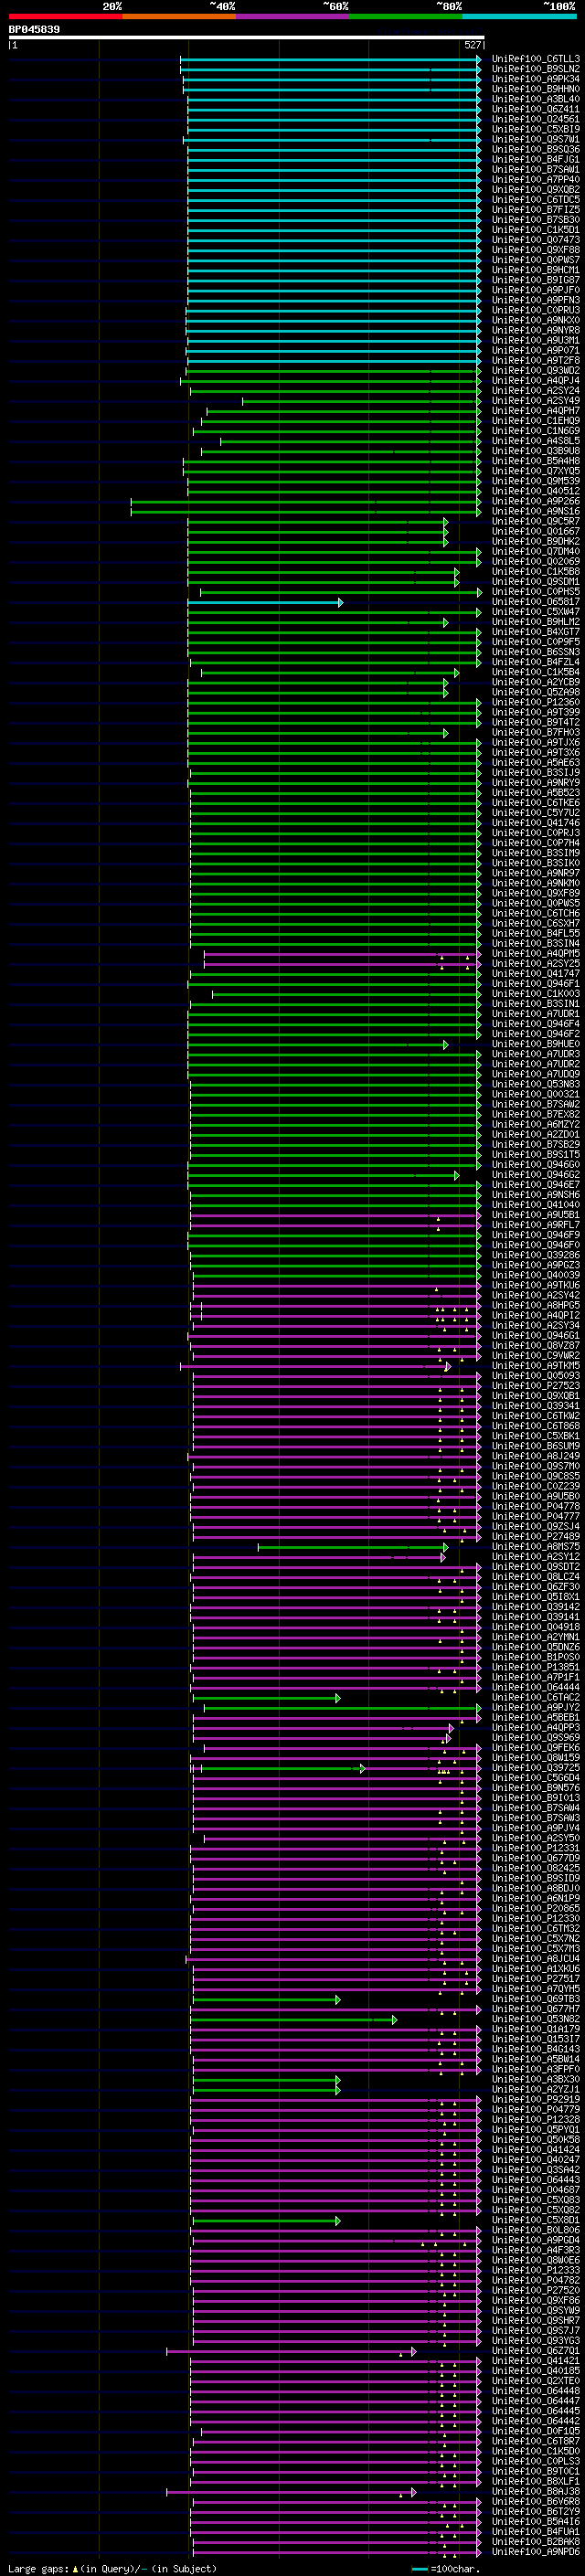The height and width of the screenshot is (2576, 585).
Task: Click the UniRef100_P12333 label
Action: click(x=536, y=2270)
